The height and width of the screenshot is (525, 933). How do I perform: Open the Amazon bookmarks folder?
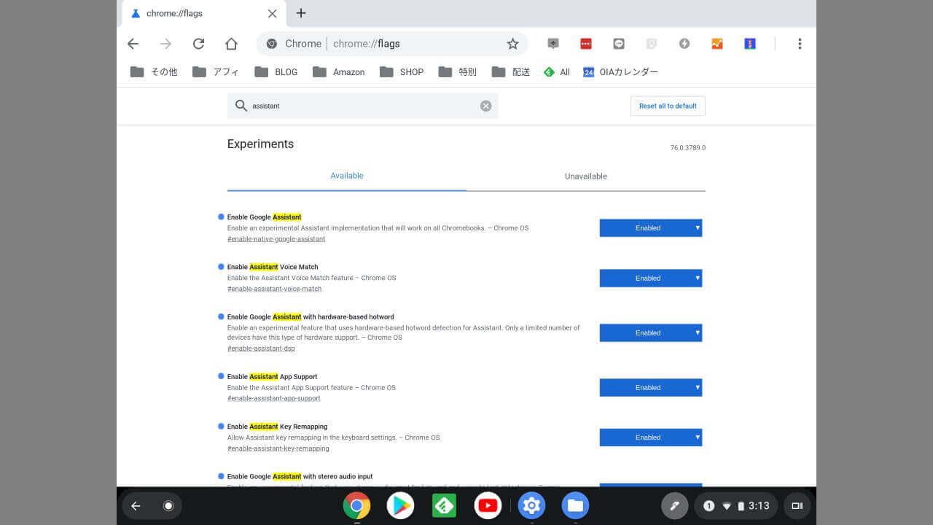(339, 71)
